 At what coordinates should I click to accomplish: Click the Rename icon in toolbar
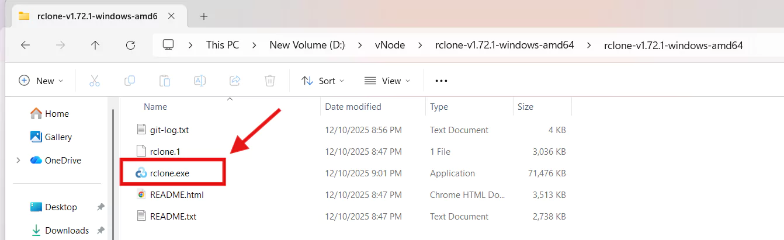tap(200, 81)
